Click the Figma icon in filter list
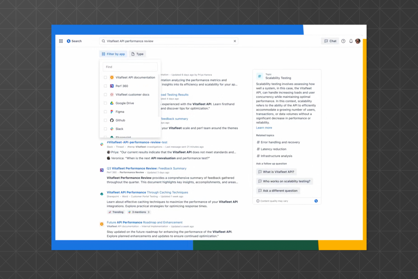418x279 pixels. [x=112, y=112]
